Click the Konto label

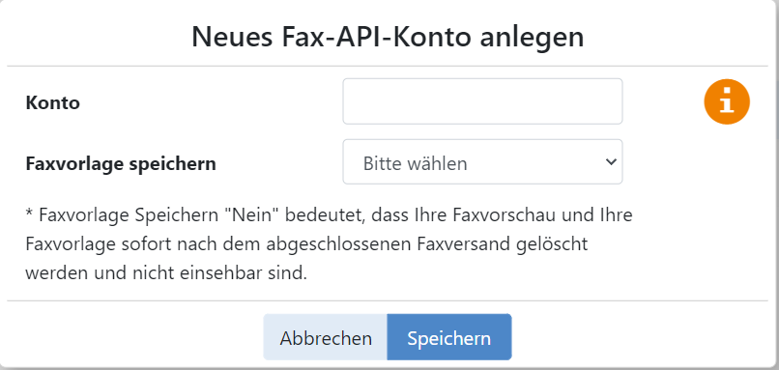pos(52,102)
